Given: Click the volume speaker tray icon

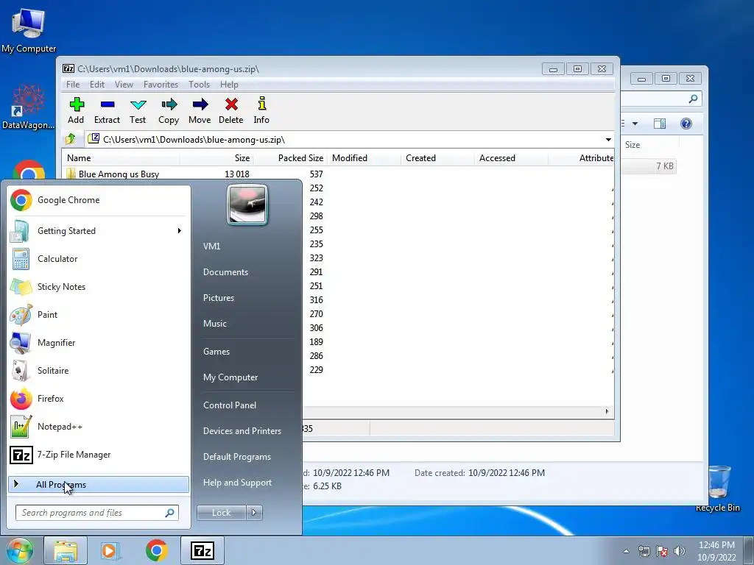Looking at the screenshot, I should pyautogui.click(x=680, y=551).
